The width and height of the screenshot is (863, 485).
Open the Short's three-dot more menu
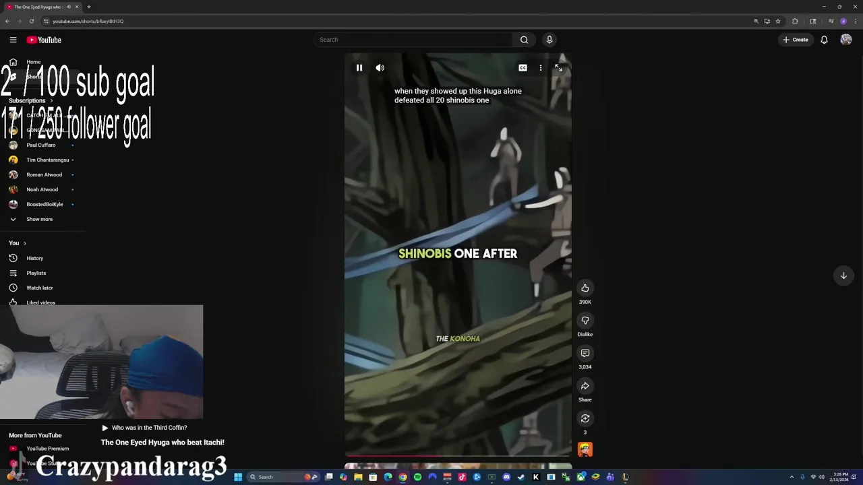point(540,68)
